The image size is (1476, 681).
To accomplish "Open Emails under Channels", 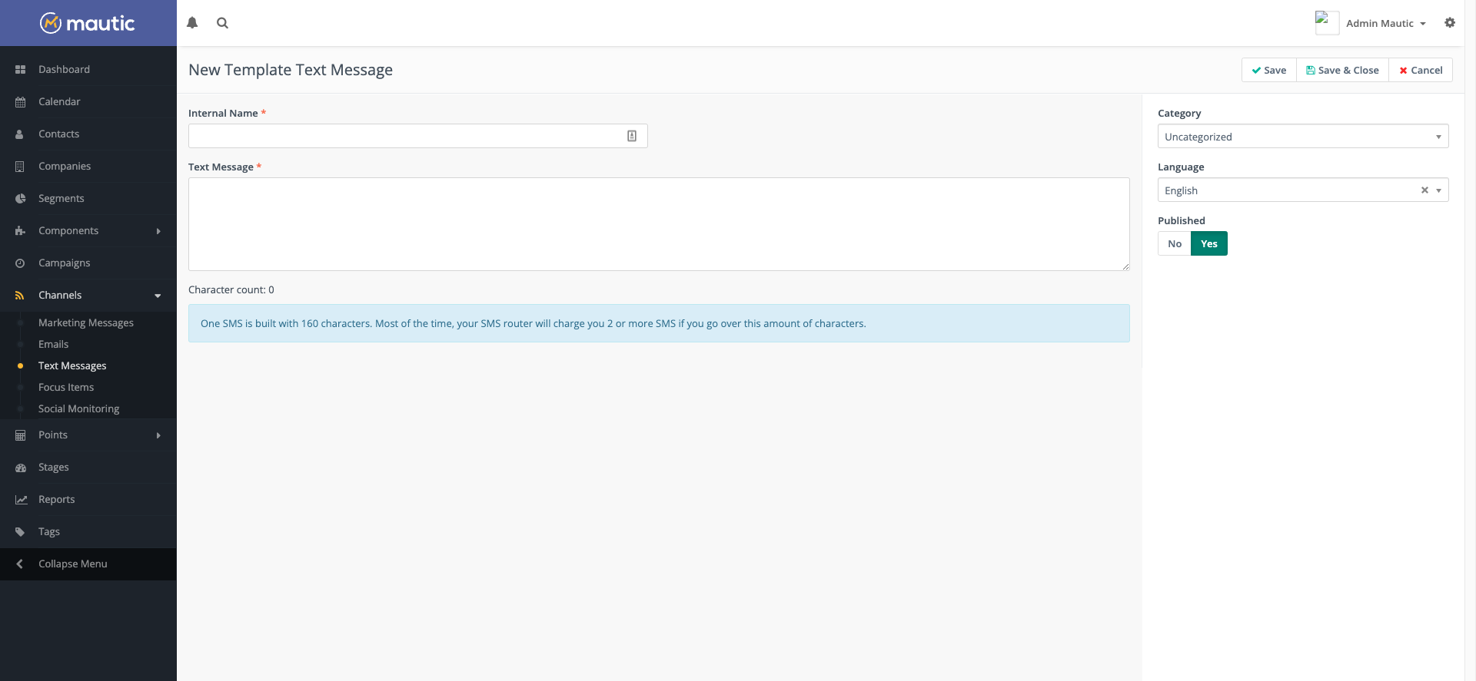I will 53,344.
